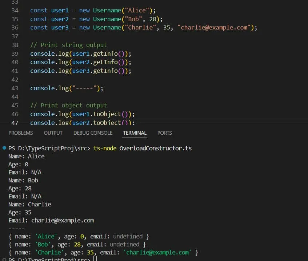308x261 pixels.
Task: Click the blue command status dot in terminal
Action: [4, 148]
